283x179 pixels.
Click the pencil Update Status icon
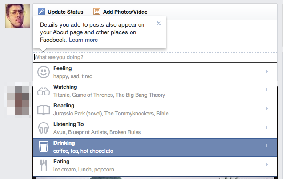(41, 12)
